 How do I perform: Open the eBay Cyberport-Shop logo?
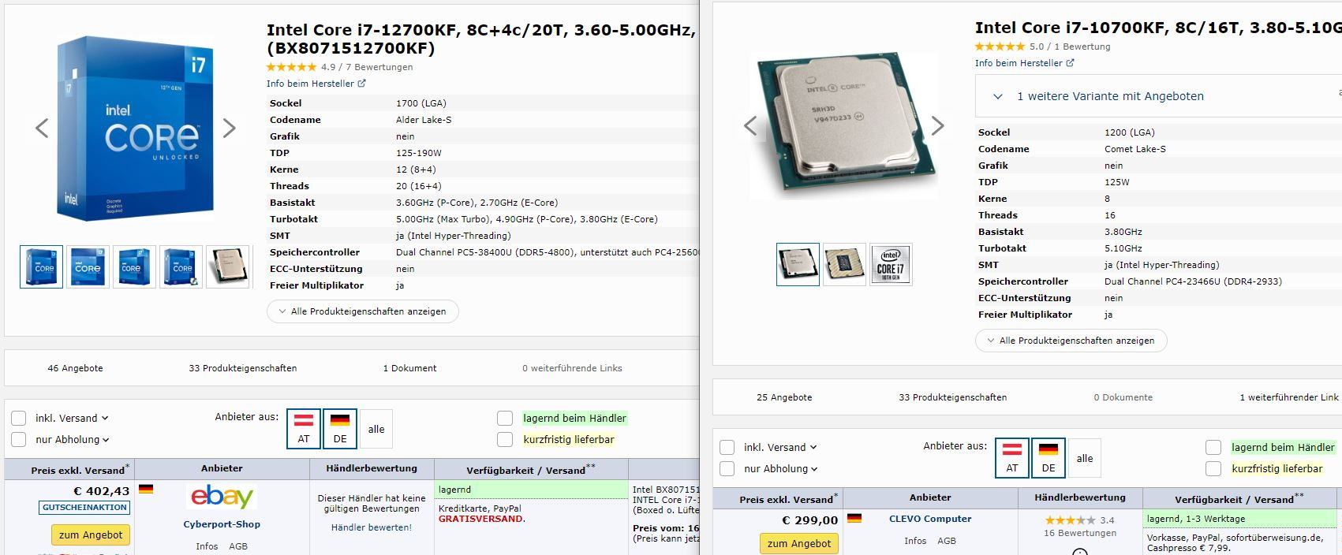222,497
